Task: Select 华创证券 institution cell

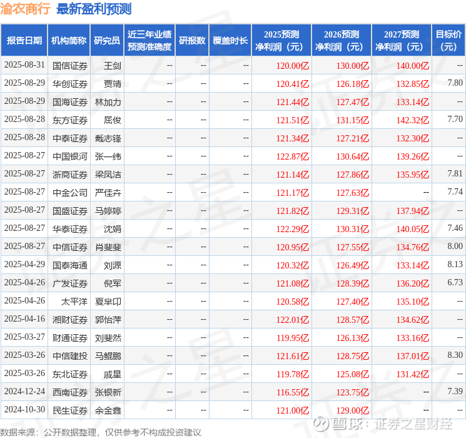Action: 70,84
